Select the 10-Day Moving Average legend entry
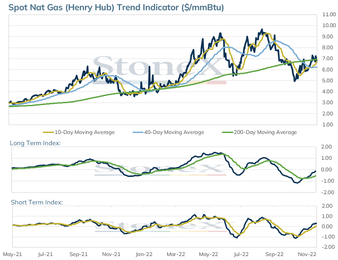The image size is (338, 260). [79, 132]
